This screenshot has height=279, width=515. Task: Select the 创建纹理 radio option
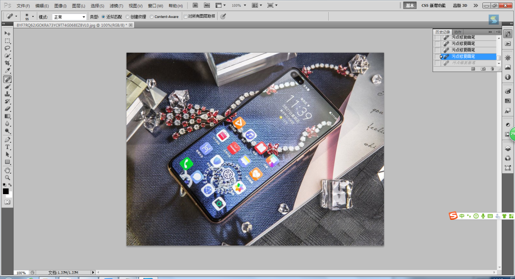127,17
